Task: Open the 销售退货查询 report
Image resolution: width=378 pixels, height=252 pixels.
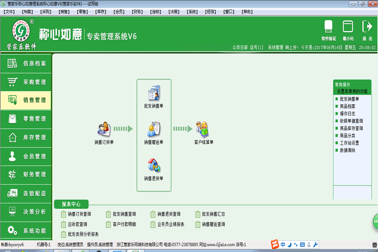Action: coord(166,214)
